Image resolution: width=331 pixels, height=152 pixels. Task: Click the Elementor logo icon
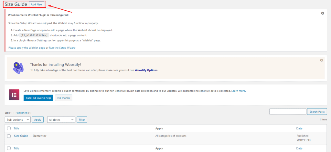click(14, 95)
